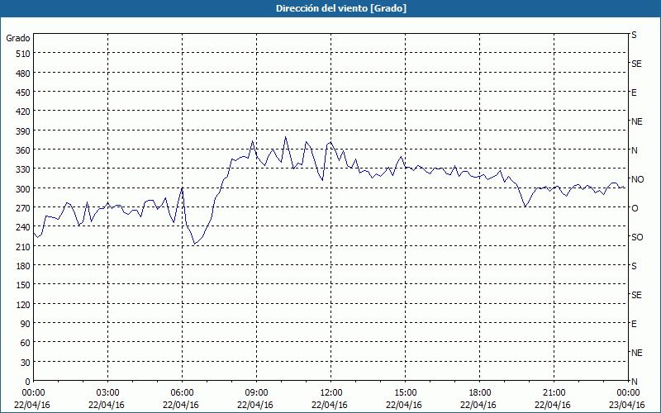
Task: Click the 390 degree axis label
Action: 24,131
